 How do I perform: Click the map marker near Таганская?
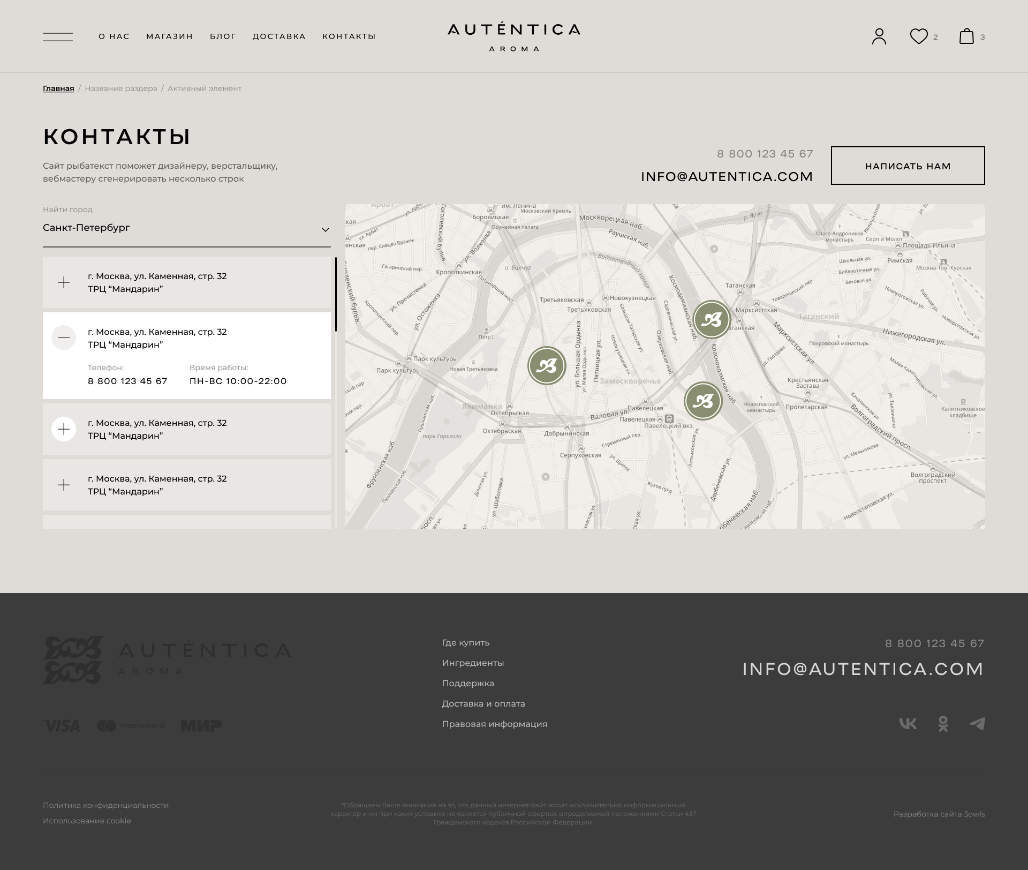pyautogui.click(x=712, y=319)
